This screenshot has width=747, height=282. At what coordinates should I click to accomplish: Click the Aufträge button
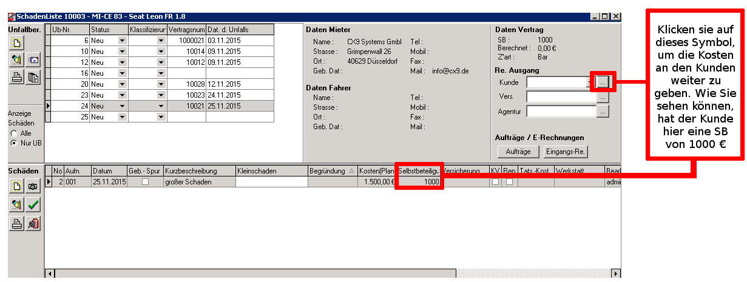coord(518,152)
